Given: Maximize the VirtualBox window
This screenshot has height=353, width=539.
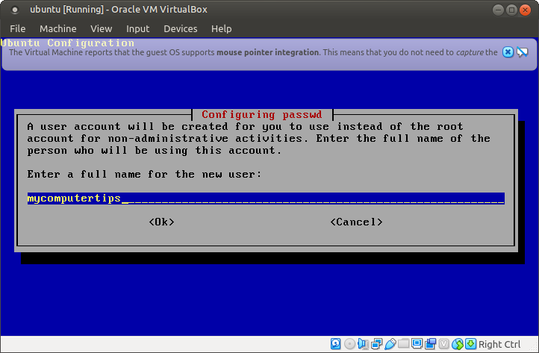Looking at the screenshot, I should tap(511, 10).
